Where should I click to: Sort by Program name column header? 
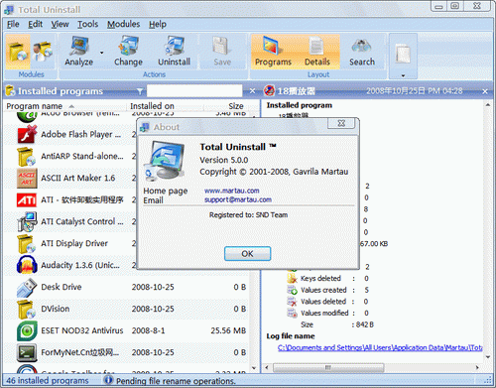click(x=34, y=106)
